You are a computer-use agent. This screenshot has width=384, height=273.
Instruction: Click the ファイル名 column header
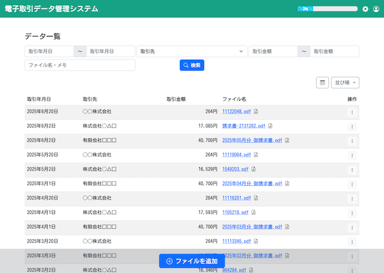(234, 99)
